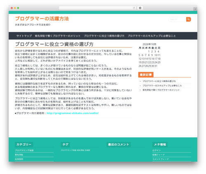The height and width of the screenshot is (174, 206).
Task: Click the 最近のコメント footer heading
Action: [x=119, y=144]
